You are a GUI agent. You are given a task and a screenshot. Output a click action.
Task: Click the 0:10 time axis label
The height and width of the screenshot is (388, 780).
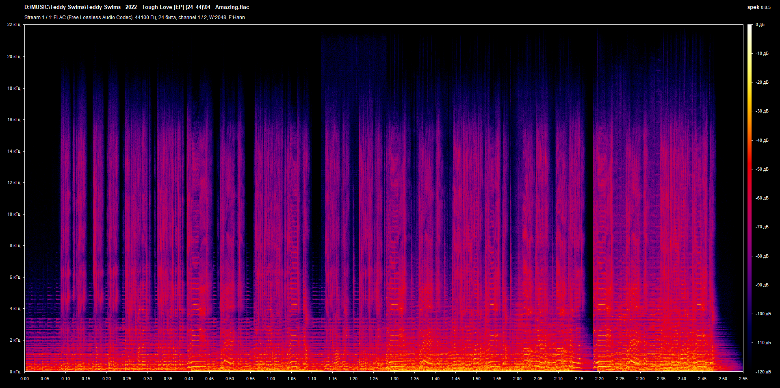(x=66, y=379)
